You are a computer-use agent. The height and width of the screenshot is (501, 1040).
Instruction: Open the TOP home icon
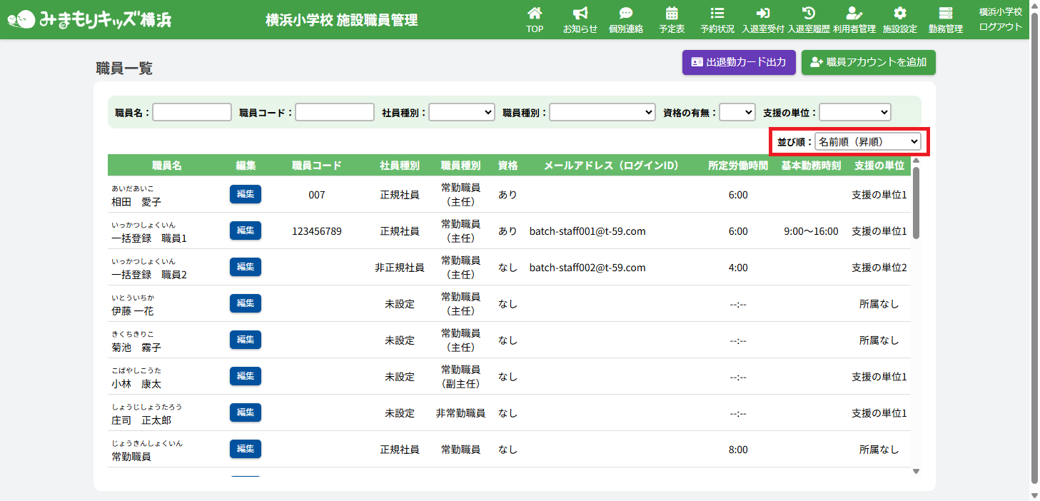point(535,14)
